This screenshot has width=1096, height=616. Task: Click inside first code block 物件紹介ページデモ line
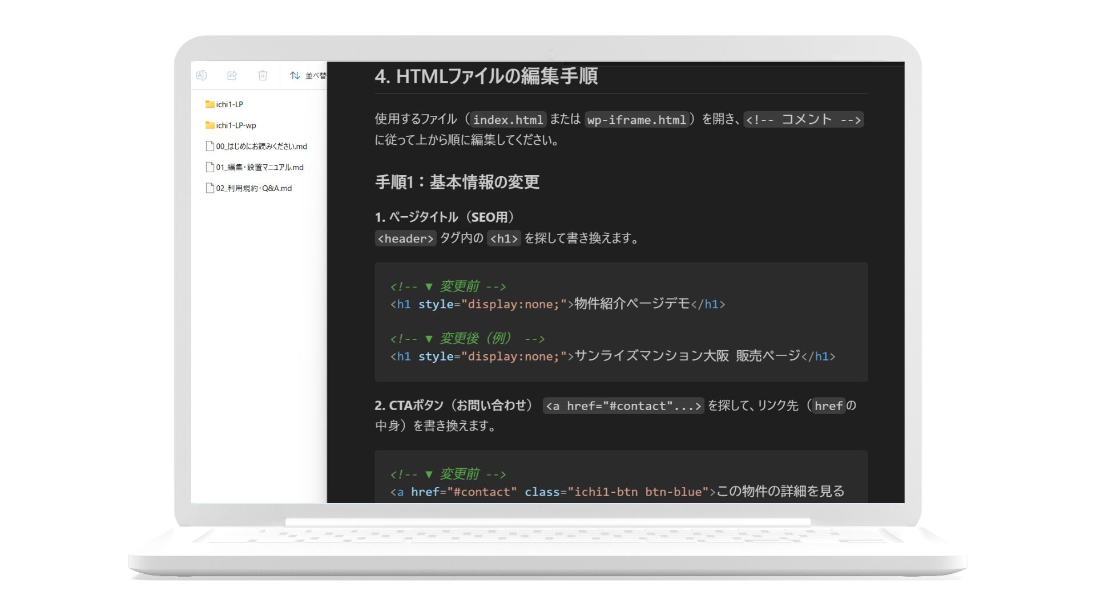point(631,304)
